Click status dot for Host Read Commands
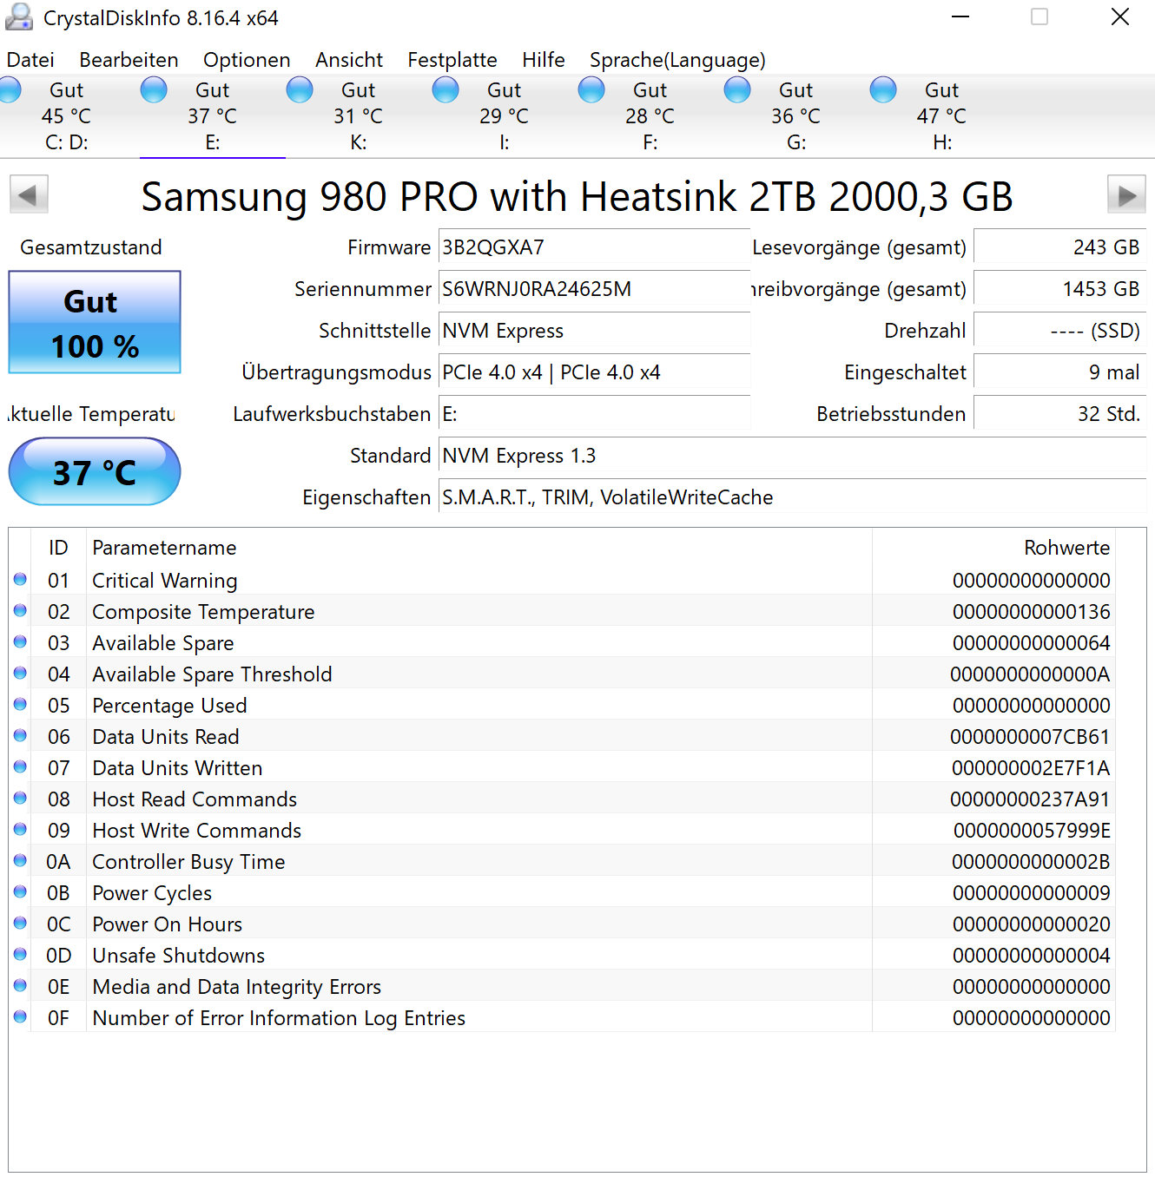The height and width of the screenshot is (1177, 1155). [20, 798]
